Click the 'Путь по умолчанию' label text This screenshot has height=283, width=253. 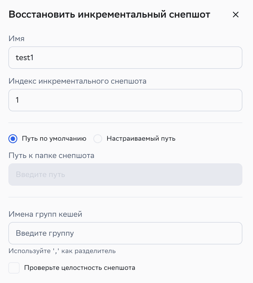pos(54,138)
